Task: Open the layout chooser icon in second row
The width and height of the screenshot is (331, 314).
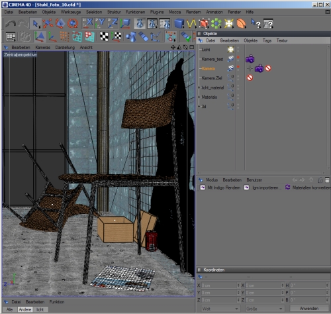Action: 11,36
